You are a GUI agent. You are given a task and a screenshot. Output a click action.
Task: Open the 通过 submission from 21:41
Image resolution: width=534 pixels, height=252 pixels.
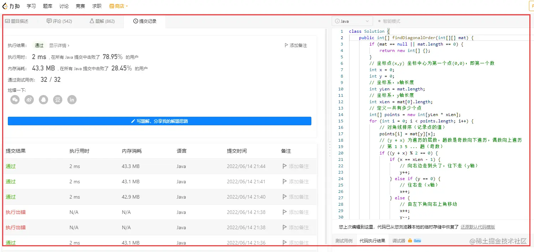tap(11, 182)
